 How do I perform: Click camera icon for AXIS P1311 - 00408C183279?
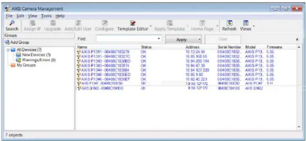click(x=79, y=52)
